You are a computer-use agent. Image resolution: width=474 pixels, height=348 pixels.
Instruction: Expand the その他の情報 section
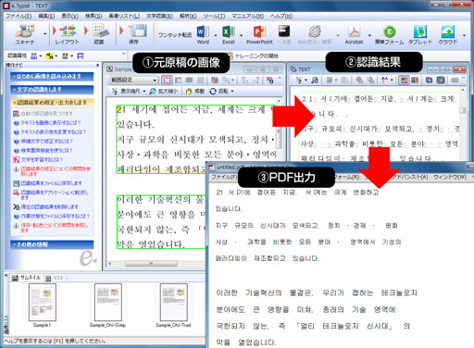click(x=52, y=244)
